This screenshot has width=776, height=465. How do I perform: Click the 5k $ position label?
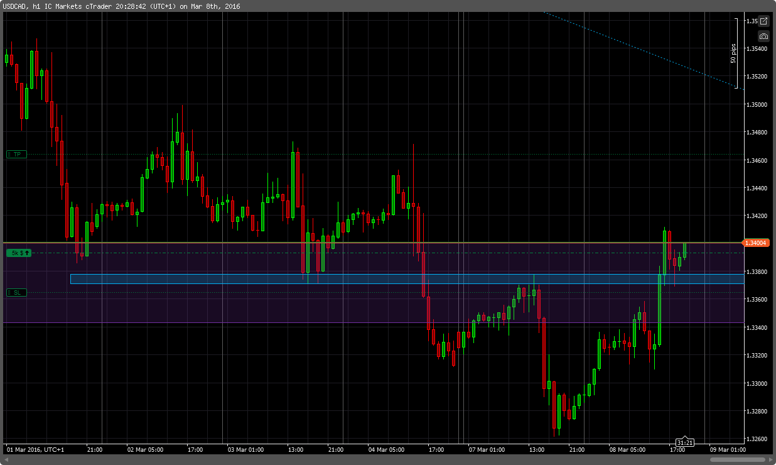[19, 253]
